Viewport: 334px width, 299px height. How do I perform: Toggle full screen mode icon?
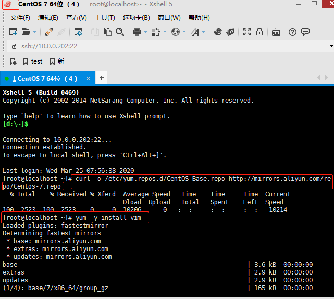[247, 32]
